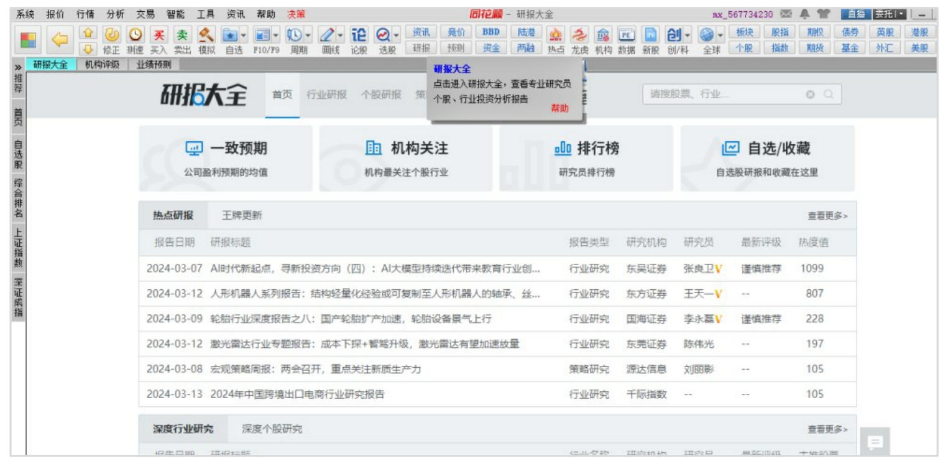This screenshot has width=943, height=466.
Task: Open the skin shirt icon in title bar
Action: tap(822, 14)
